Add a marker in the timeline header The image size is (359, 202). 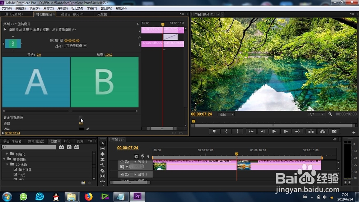tap(148, 157)
